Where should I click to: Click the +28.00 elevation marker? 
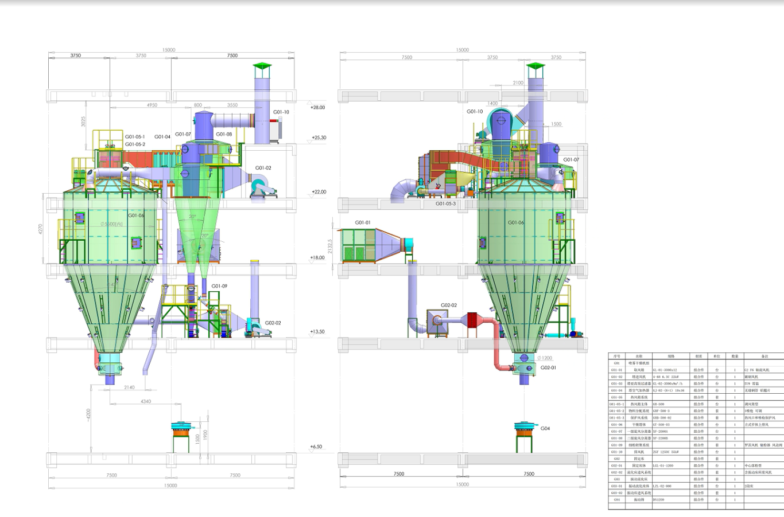[x=317, y=107]
